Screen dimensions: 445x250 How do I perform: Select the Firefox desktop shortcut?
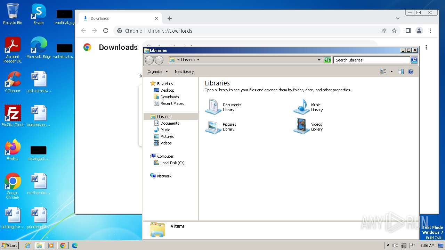[13, 150]
